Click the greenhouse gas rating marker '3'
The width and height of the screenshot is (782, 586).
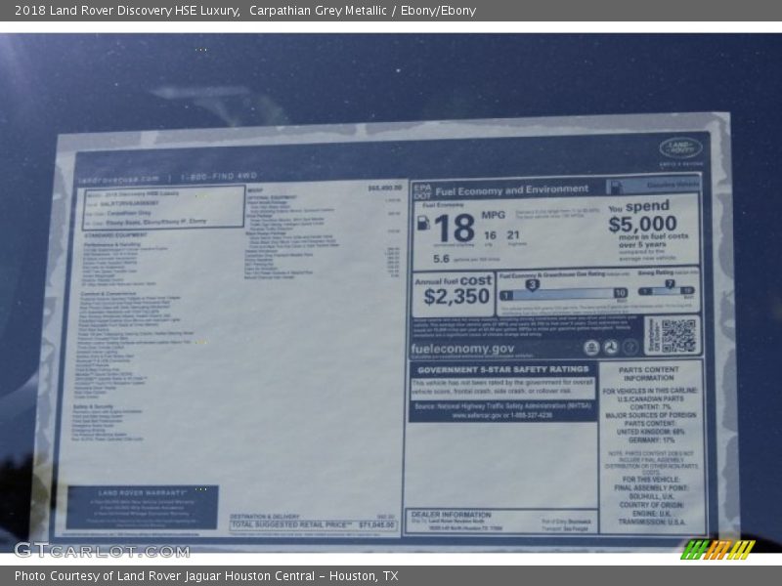click(x=532, y=285)
